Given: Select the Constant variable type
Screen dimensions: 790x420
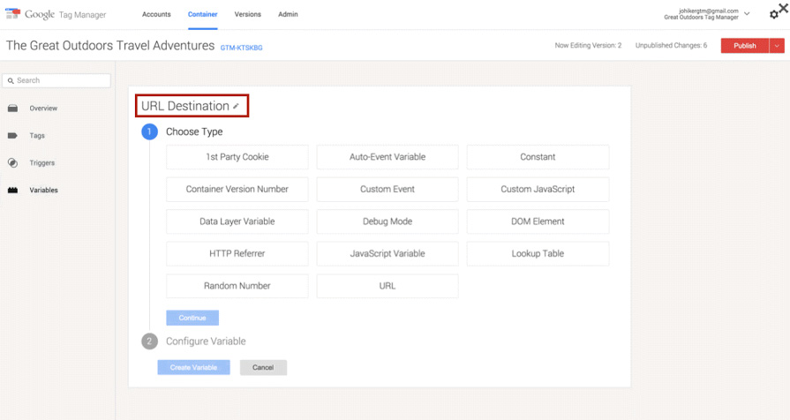Looking at the screenshot, I should point(538,157).
